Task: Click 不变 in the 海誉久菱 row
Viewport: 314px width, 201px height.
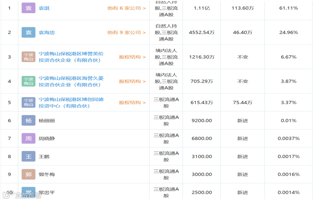Action: [x=242, y=81]
